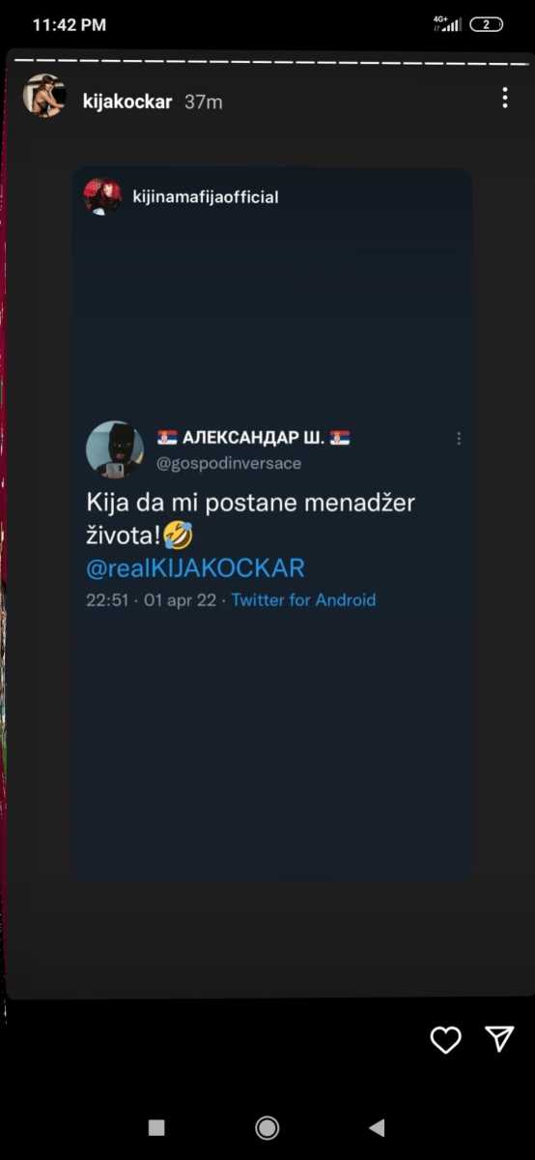The width and height of the screenshot is (535, 1160).
Task: Tap the АЛЕКСАНДАР Ш. display name
Action: pos(253,438)
